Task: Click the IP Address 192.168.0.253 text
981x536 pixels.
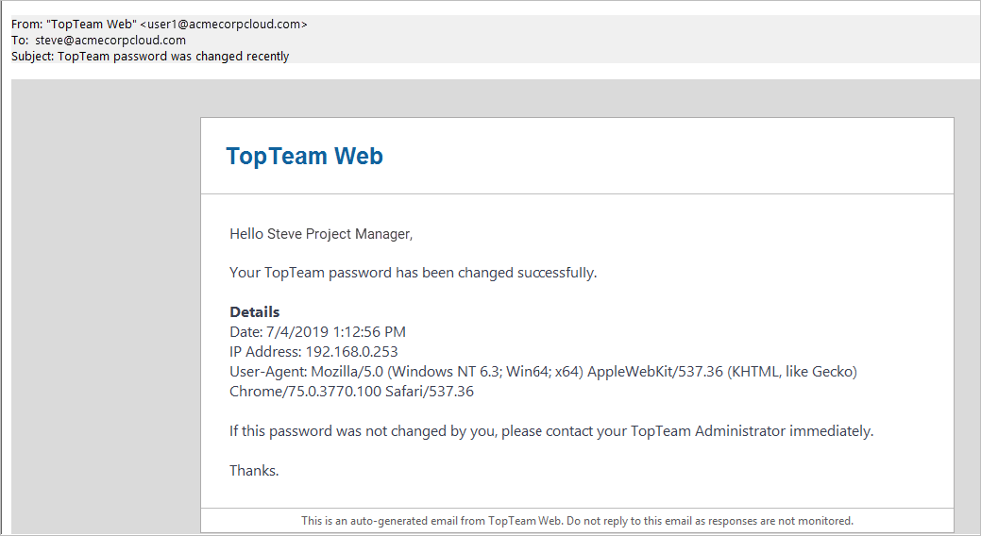Action: point(313,351)
